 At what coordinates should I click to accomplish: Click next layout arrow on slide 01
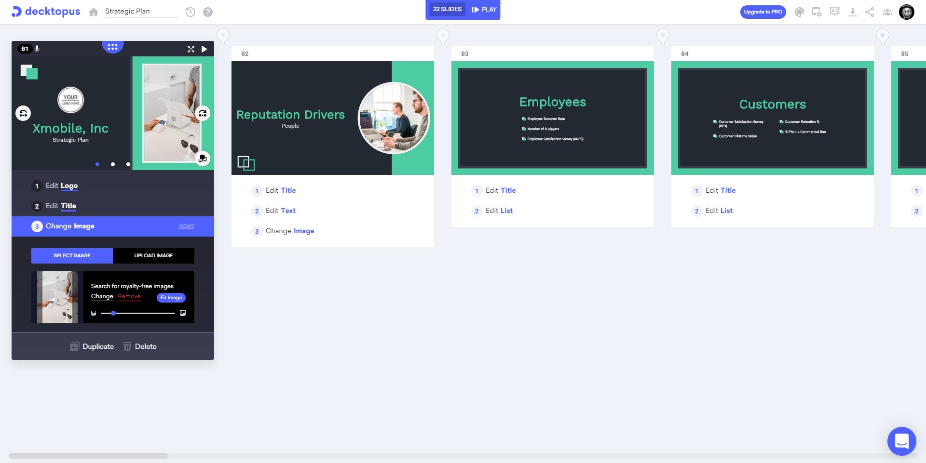coord(203,113)
